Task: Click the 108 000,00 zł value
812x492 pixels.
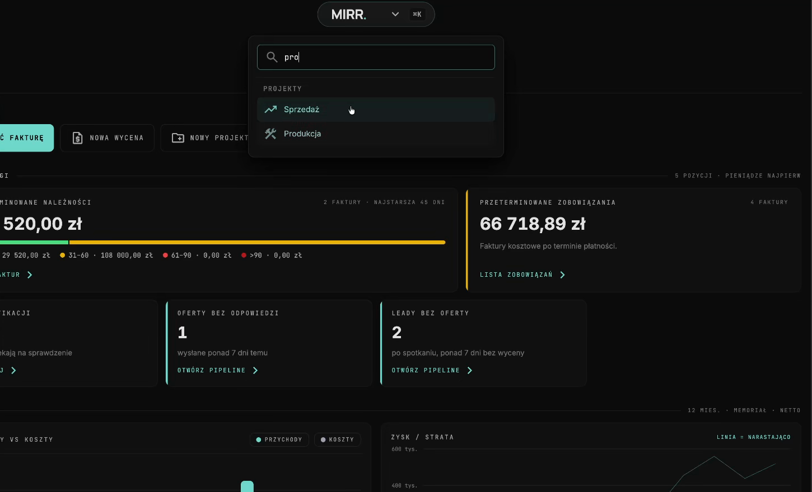Action: pyautogui.click(x=127, y=256)
